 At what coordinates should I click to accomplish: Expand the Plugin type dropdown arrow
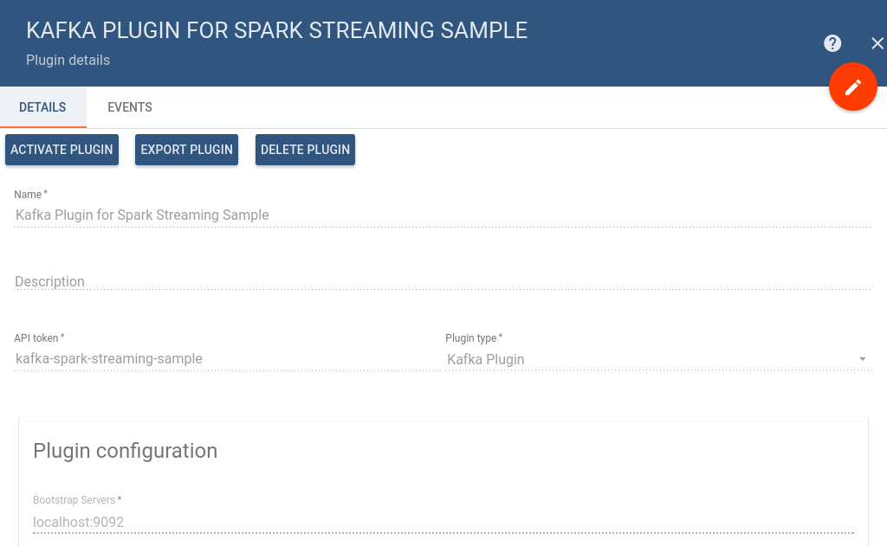point(862,359)
